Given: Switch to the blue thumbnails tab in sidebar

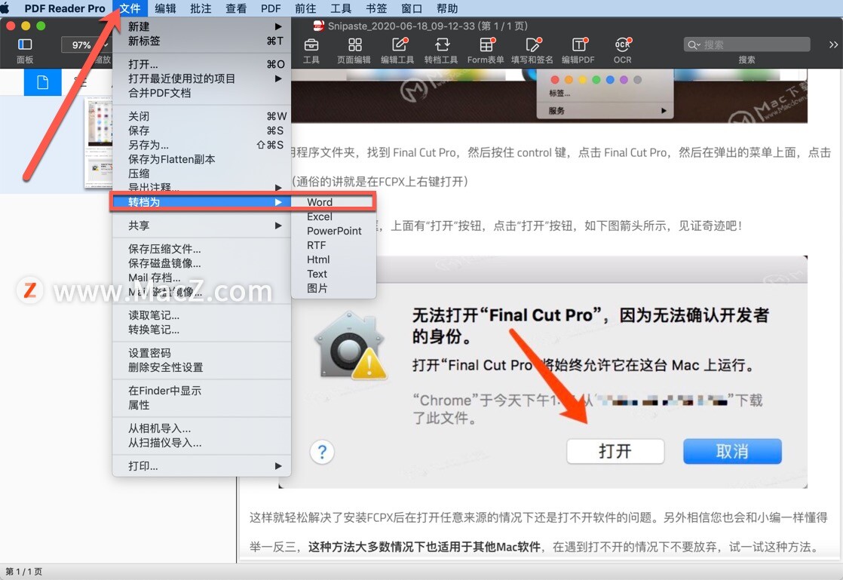Looking at the screenshot, I should [42, 82].
